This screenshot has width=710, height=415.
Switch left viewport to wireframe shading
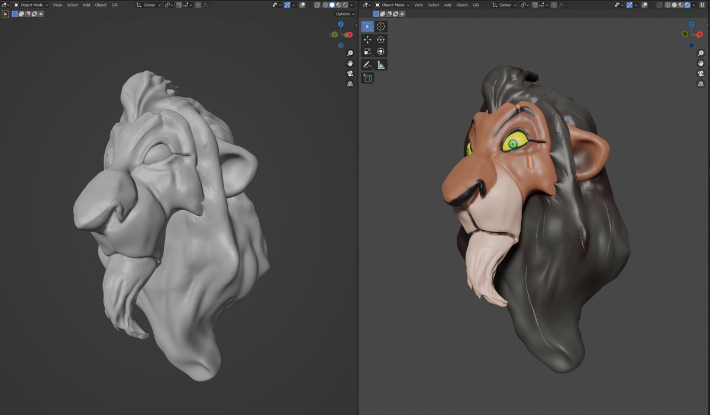point(325,5)
